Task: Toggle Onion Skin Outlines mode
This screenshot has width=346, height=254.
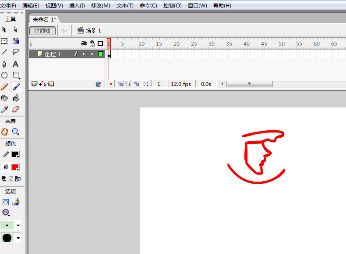Action: pyautogui.click(x=127, y=84)
